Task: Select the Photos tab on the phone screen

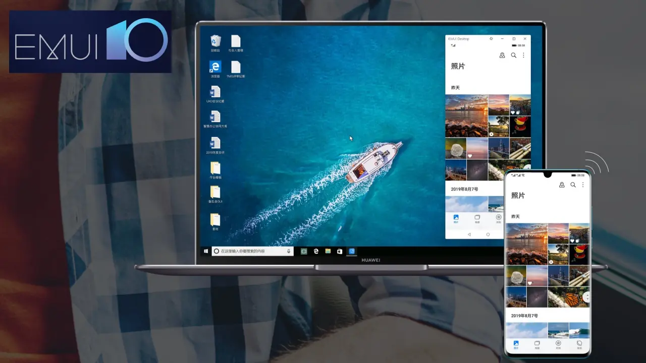Action: coord(516,344)
